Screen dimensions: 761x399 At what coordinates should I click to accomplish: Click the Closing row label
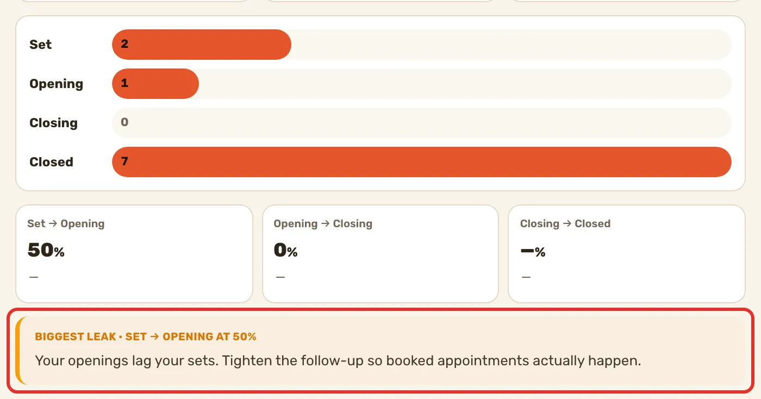[x=54, y=123]
